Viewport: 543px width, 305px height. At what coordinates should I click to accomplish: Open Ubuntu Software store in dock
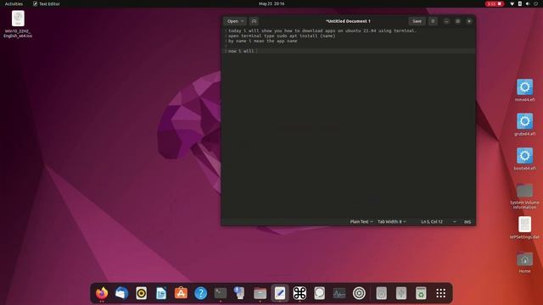[181, 293]
